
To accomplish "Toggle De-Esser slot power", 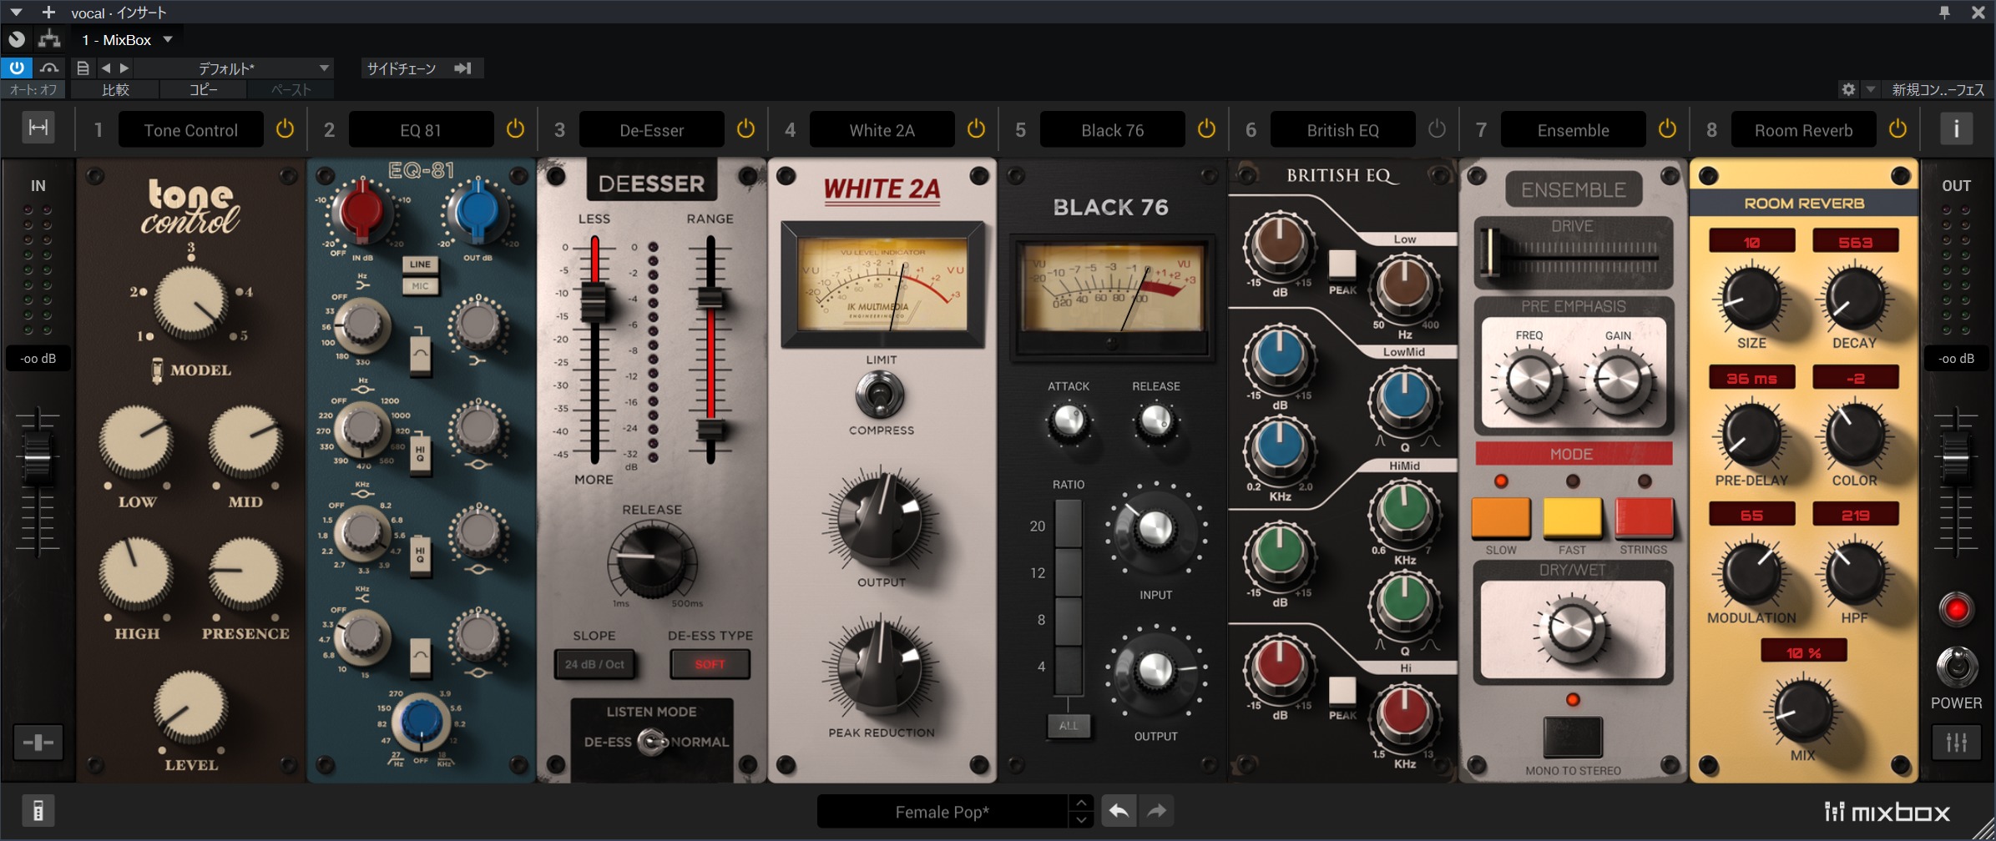I will 745,129.
